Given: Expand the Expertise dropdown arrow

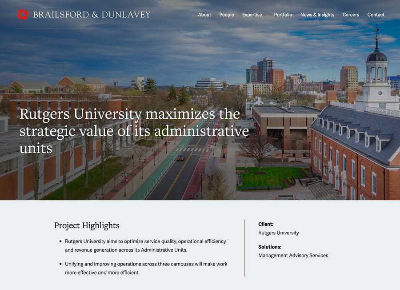Looking at the screenshot, I should pos(265,15).
